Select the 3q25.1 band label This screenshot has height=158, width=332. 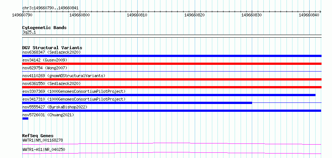(x=29, y=32)
